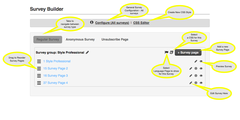Grab reorder handle for 1 Style Professional
The image size is (240, 120).
[x=39, y=61]
